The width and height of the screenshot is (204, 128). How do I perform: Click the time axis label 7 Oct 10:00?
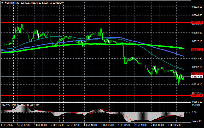141,125
